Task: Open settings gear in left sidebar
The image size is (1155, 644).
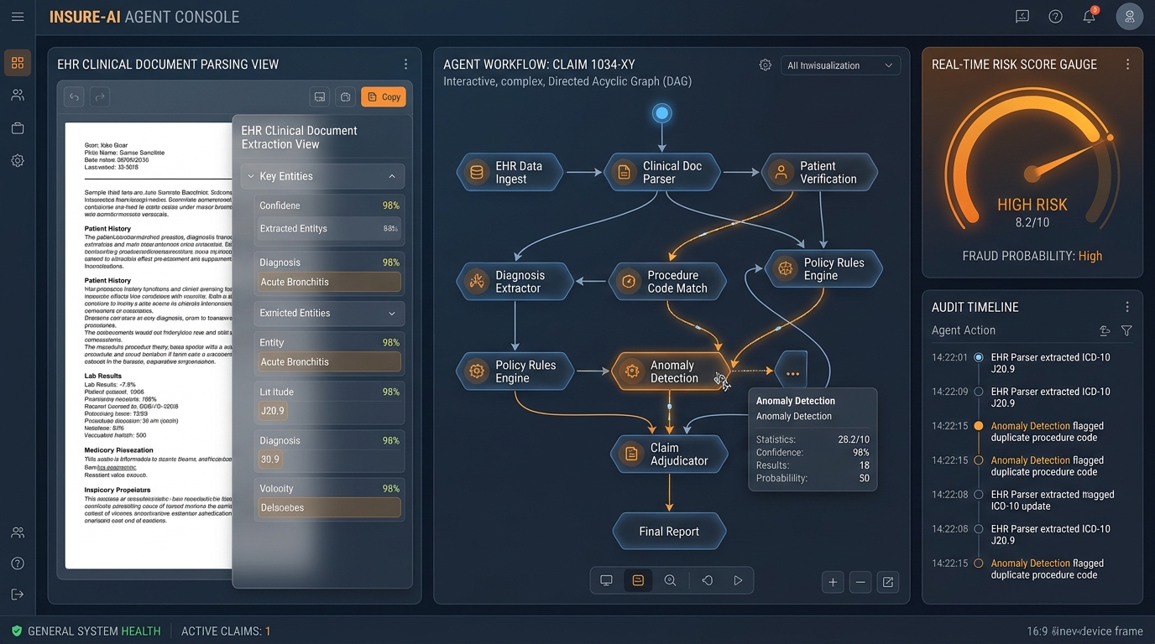Action: 18,160
